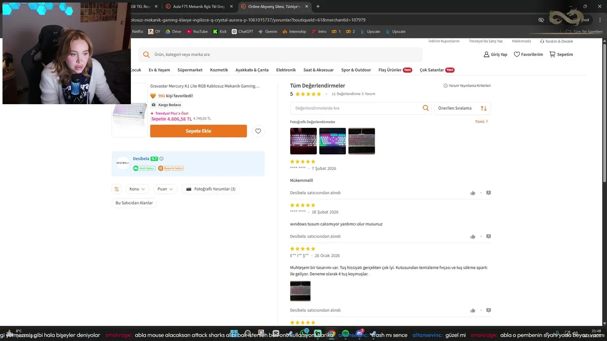Open Trendyol'da Satış Yap link
607x341 pixels.
click(486, 41)
